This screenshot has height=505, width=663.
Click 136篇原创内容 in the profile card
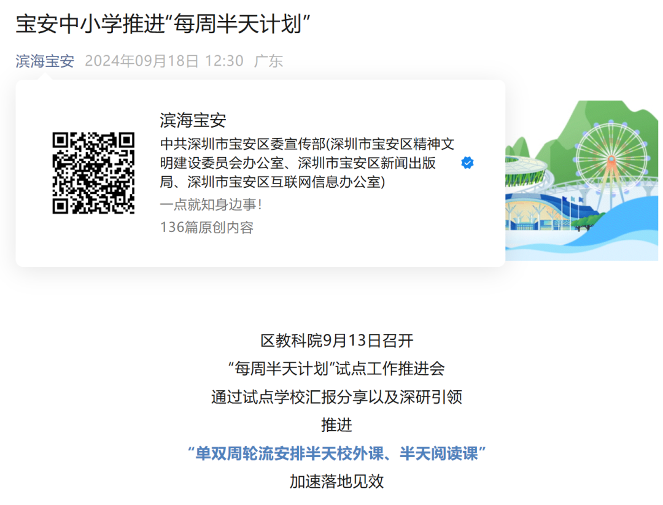point(207,228)
